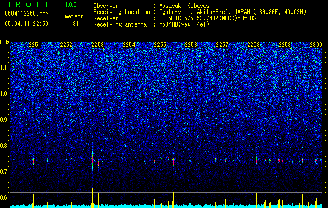
Task: Click the 2300 time marker
Action: 316,45
